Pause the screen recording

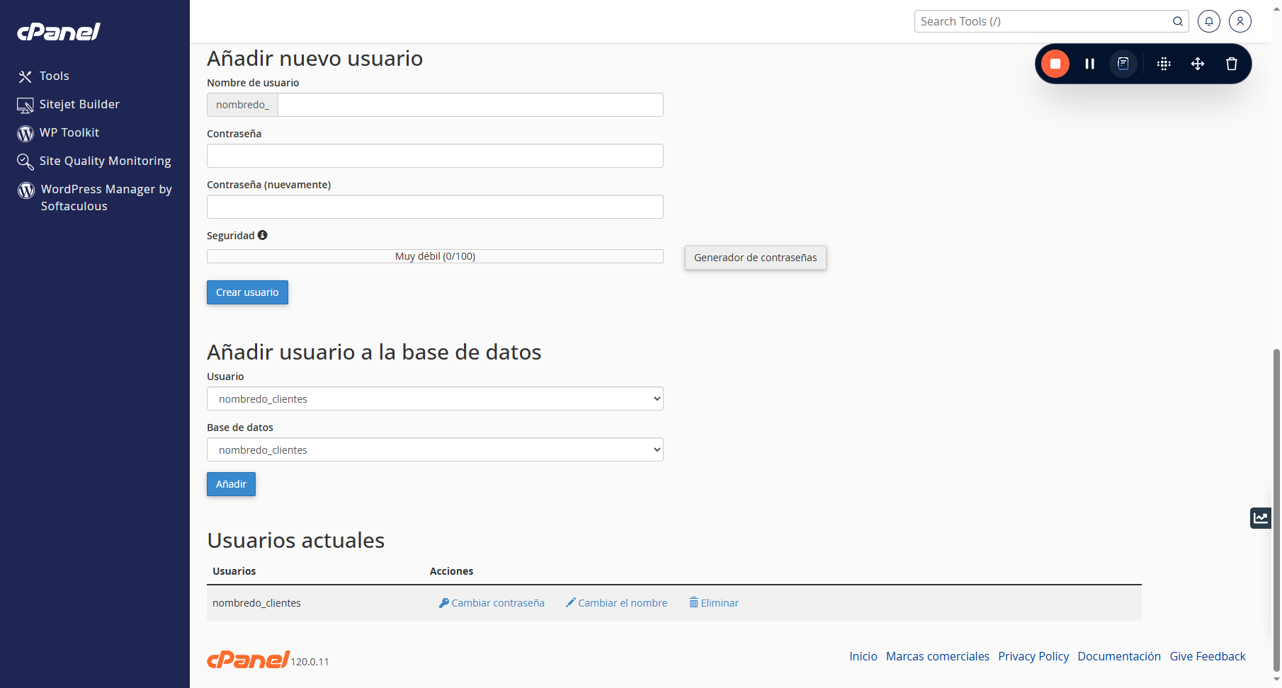point(1089,64)
